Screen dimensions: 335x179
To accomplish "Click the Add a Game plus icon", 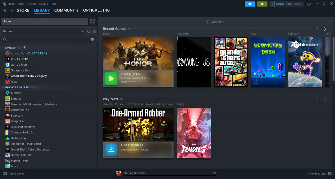I will (x=5, y=174).
